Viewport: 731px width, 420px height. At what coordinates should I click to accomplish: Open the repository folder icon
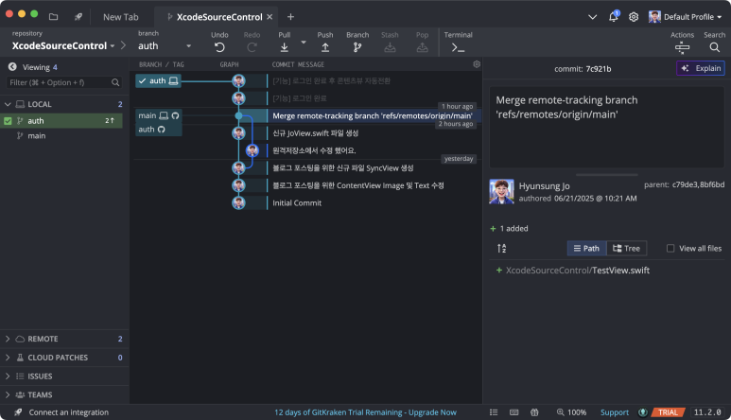pos(53,17)
